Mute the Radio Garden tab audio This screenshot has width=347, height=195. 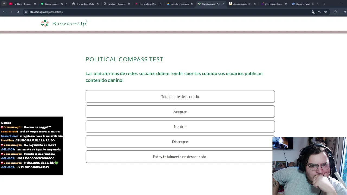coord(62,4)
